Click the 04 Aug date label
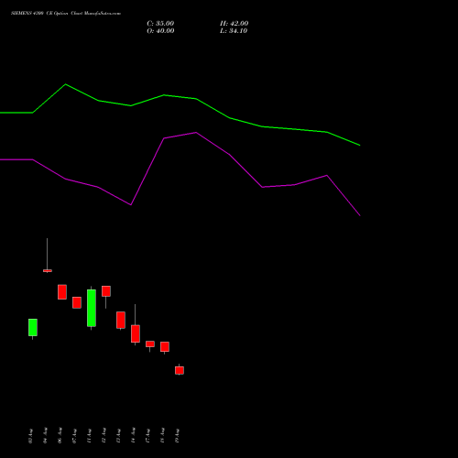This screenshot has width=458, height=458. tap(45, 435)
